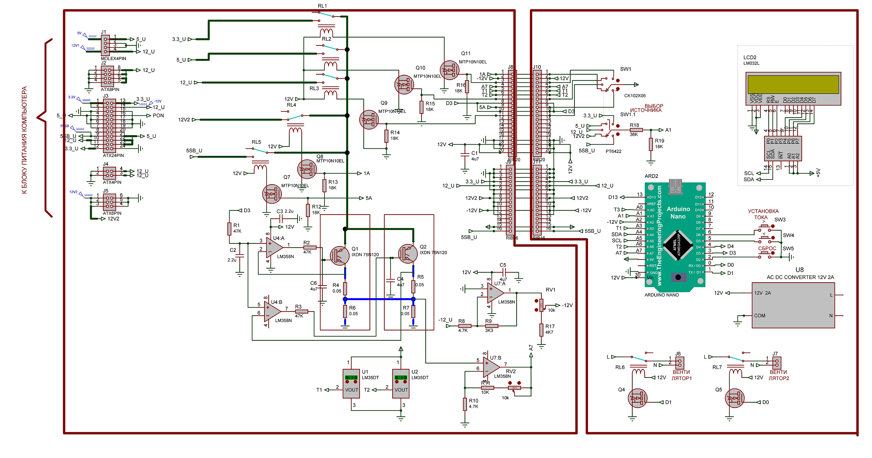Adjust the RV1 10k potentiometer

tap(541, 305)
